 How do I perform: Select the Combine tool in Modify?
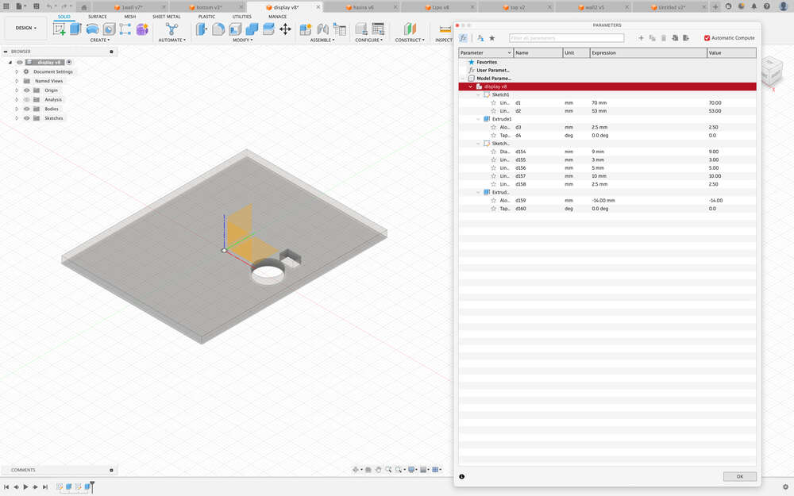click(252, 29)
